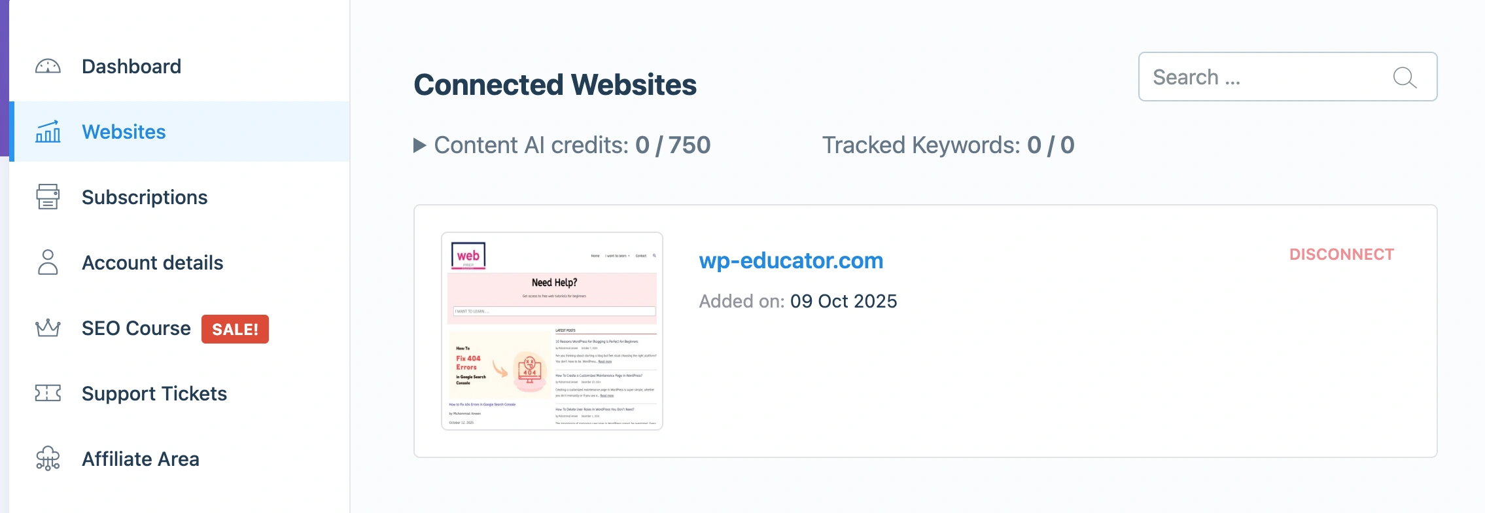Open the Dashboard menu item
1485x513 pixels.
(x=131, y=66)
